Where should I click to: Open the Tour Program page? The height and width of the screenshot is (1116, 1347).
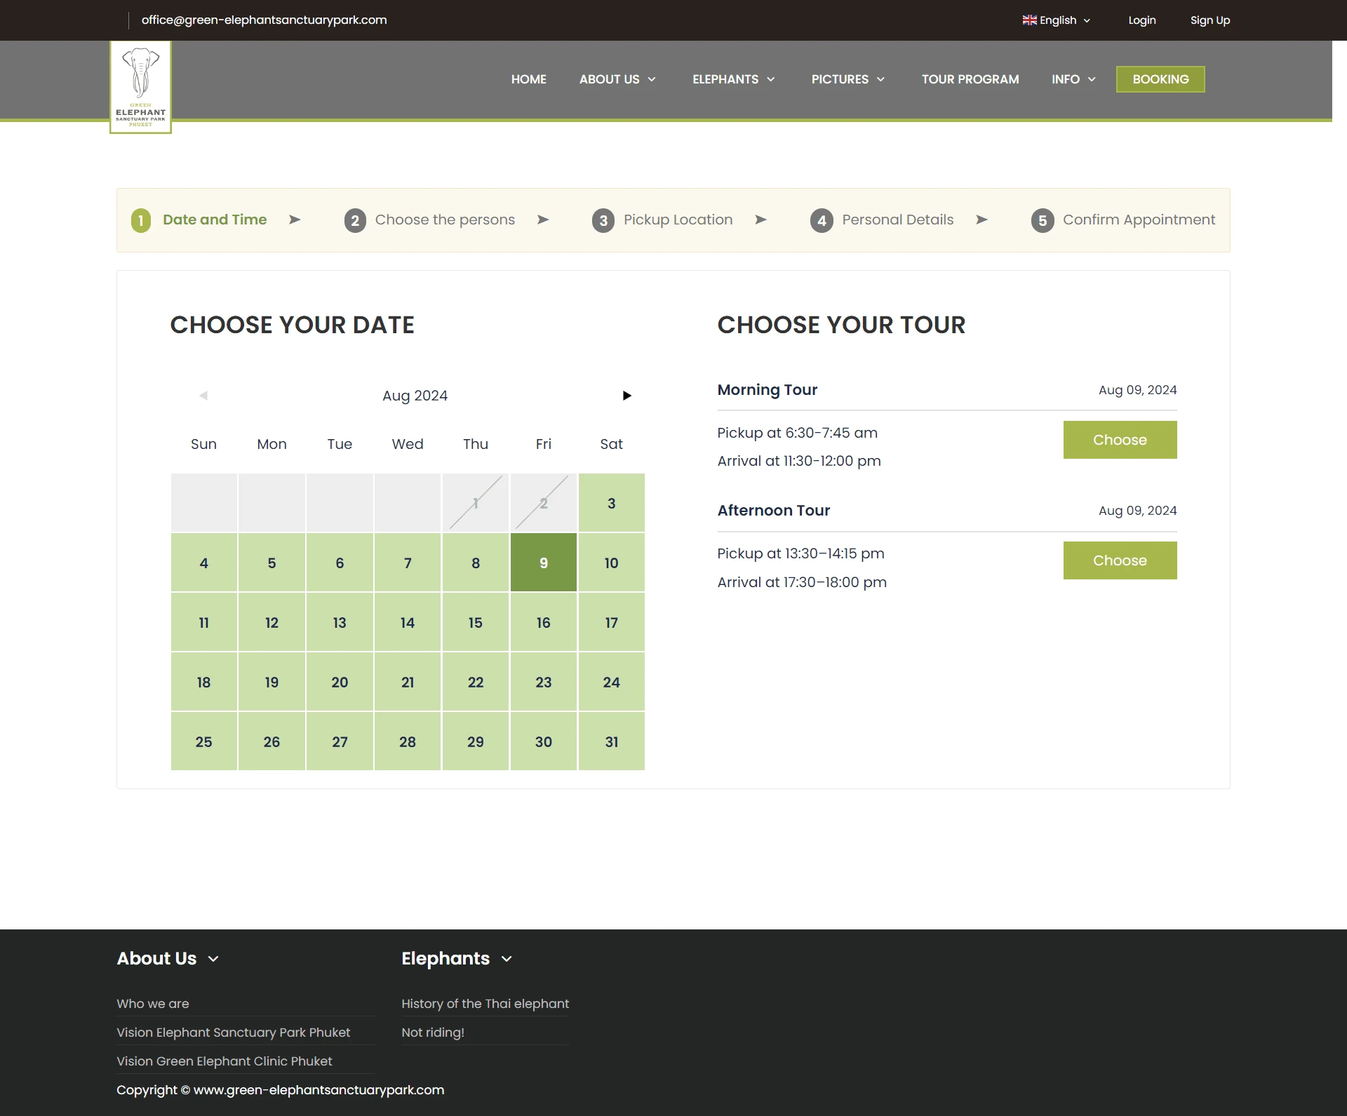tap(970, 79)
